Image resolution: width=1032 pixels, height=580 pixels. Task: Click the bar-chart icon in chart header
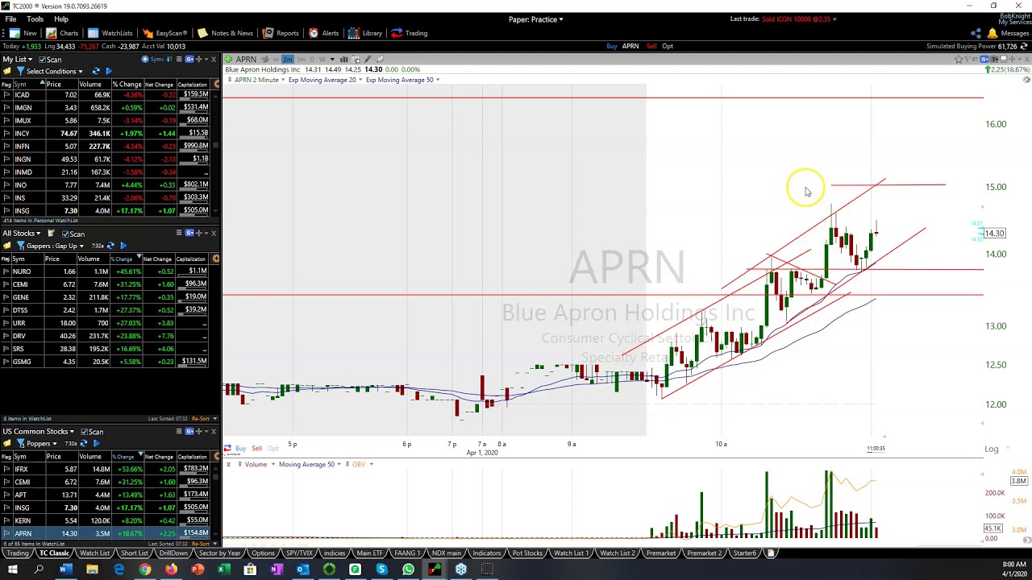343,60
